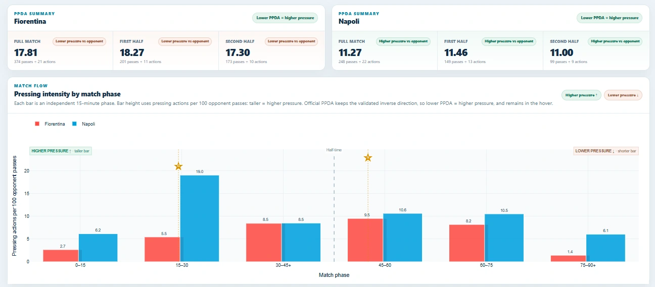Click Napoli full match PPDA value 11.27
Viewport: 655px width, 287px height.
click(x=350, y=52)
